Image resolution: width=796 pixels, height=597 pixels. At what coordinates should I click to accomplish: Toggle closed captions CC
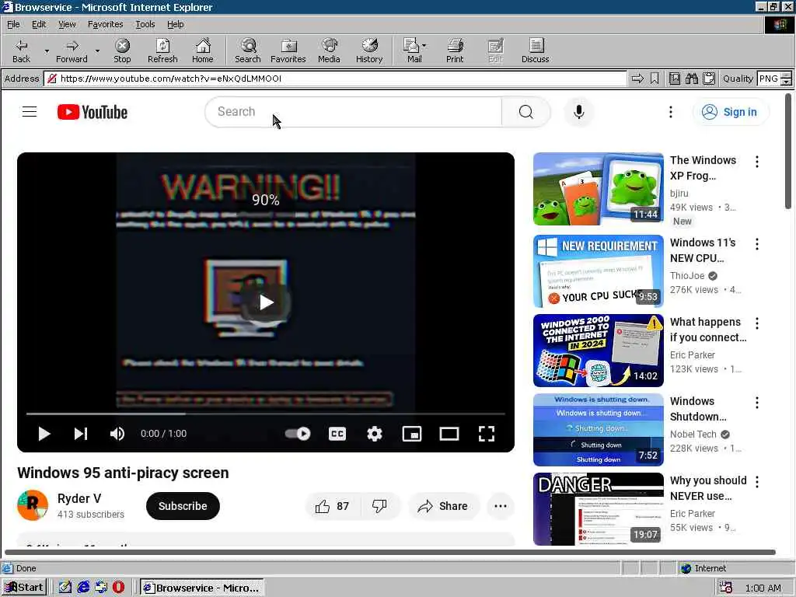click(x=337, y=434)
